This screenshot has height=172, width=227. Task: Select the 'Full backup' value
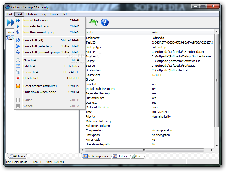click(159, 47)
